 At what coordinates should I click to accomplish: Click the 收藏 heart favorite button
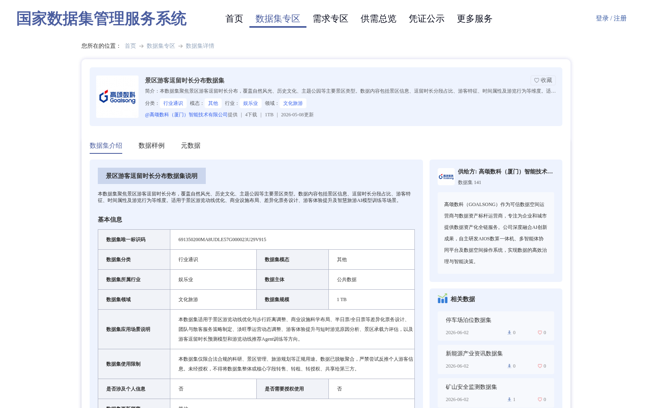tap(543, 80)
